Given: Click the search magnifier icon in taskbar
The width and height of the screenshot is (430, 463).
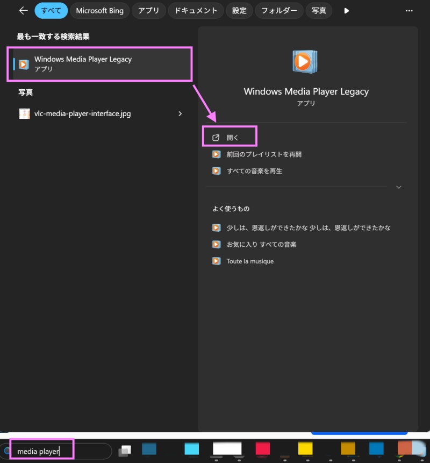Looking at the screenshot, I should (7, 451).
